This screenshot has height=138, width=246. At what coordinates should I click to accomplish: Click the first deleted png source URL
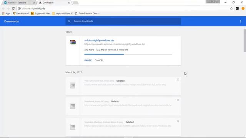(x=125, y=84)
